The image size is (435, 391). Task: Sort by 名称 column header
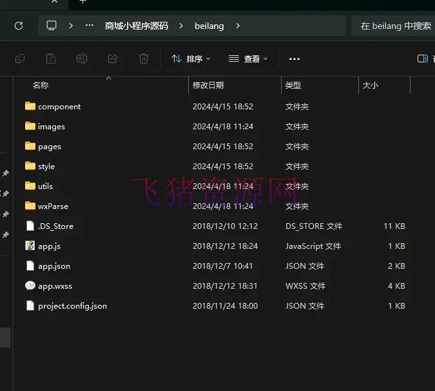coord(41,85)
